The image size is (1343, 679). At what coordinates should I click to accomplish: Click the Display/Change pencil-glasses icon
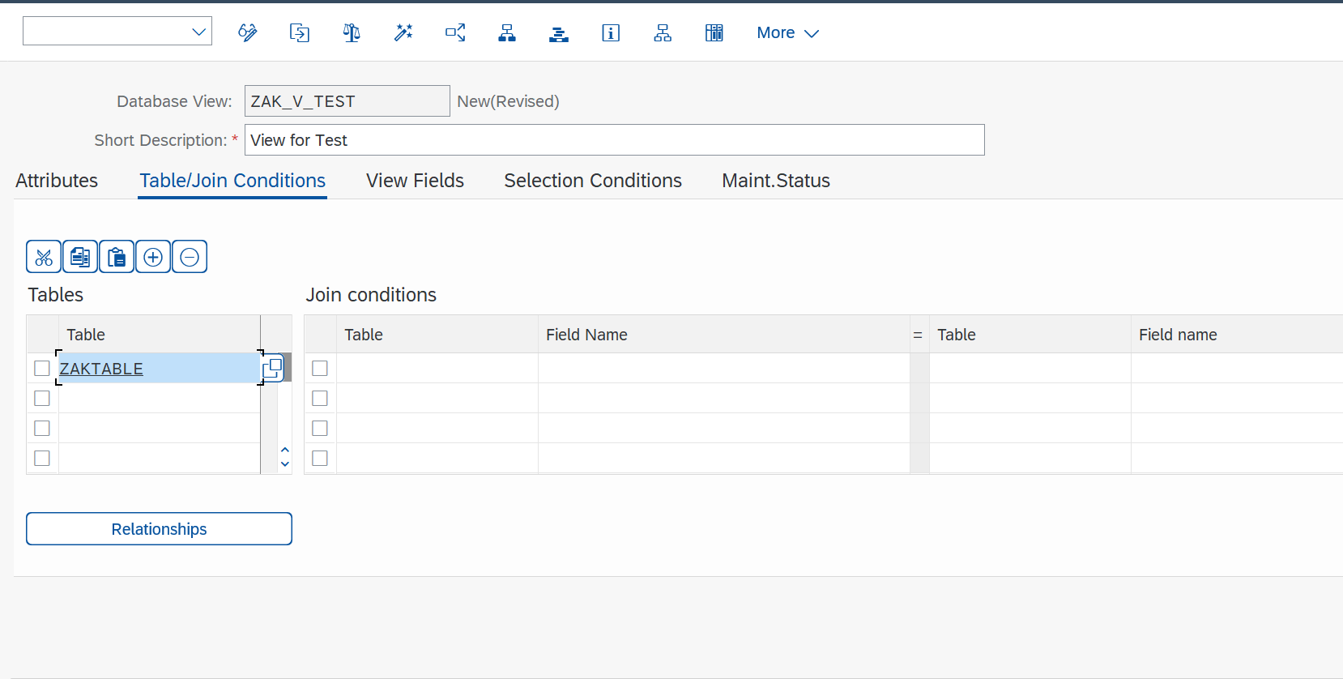pyautogui.click(x=247, y=32)
